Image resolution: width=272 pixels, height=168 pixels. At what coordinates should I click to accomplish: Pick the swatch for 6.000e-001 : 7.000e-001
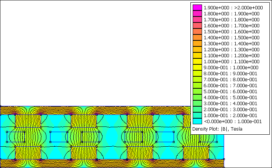click(x=197, y=85)
